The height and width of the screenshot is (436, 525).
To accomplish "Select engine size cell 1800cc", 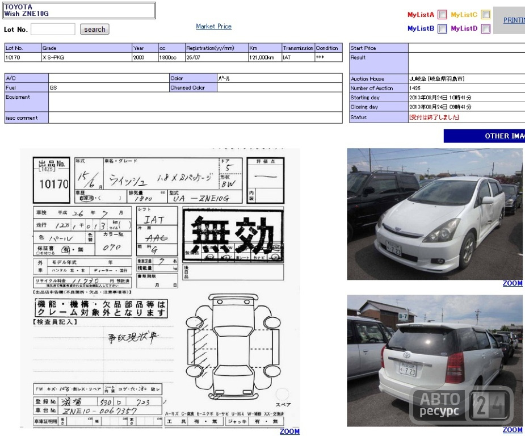I will pos(172,57).
